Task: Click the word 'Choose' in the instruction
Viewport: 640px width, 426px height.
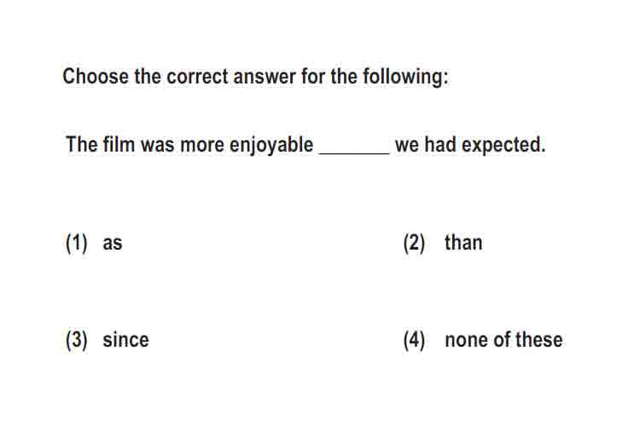Action: [96, 77]
